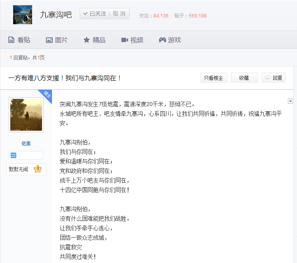Viewport: 297px width, 263px height.
Task: Click the checkmark on the 已关注 button
Action: pos(85,14)
